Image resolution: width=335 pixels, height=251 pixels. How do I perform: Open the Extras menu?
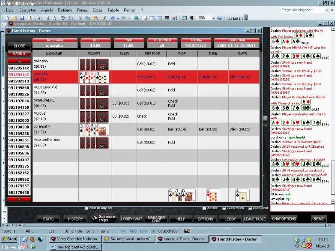click(98, 10)
